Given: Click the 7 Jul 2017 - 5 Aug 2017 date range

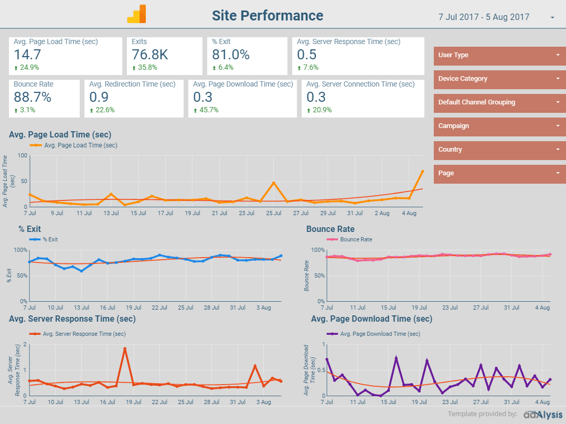Looking at the screenshot, I should coord(484,17).
